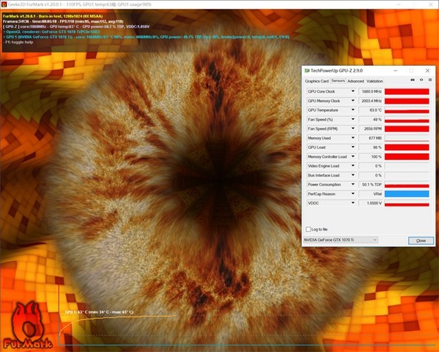Click the FurMark app icon in title bar

(x=3, y=4)
